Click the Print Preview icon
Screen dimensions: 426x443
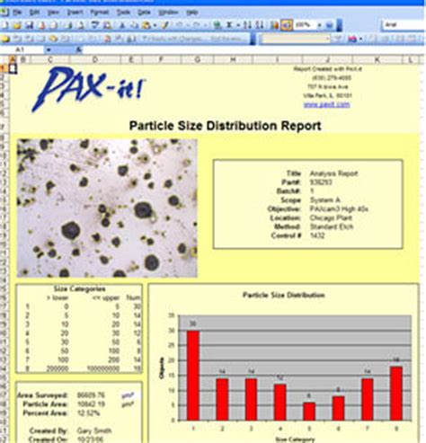coord(81,25)
